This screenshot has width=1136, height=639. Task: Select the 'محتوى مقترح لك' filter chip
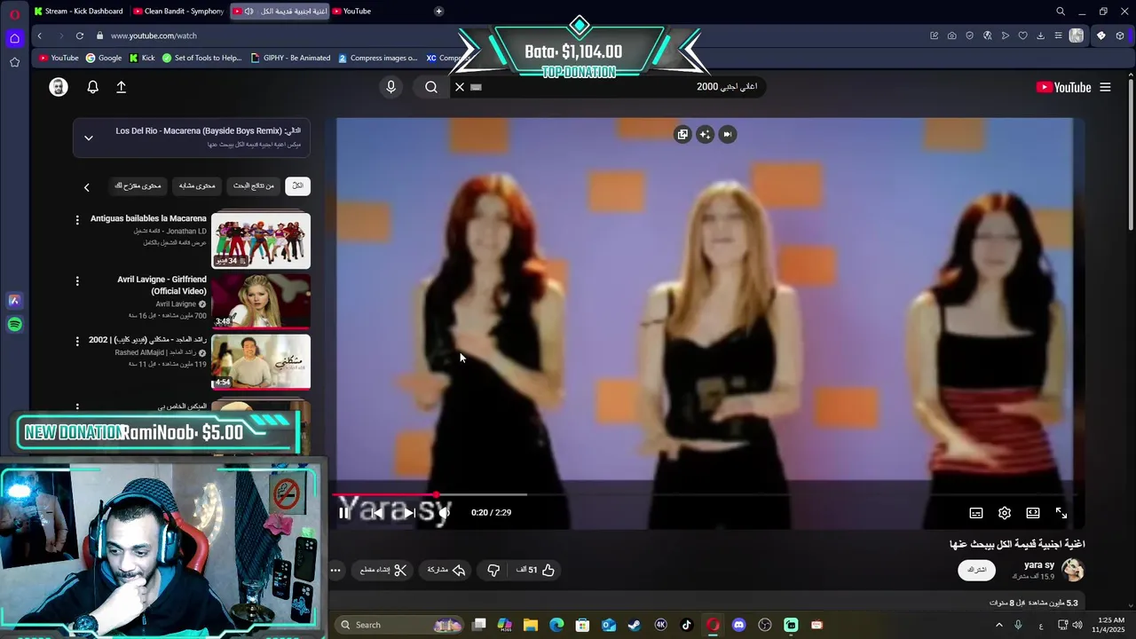coord(138,185)
